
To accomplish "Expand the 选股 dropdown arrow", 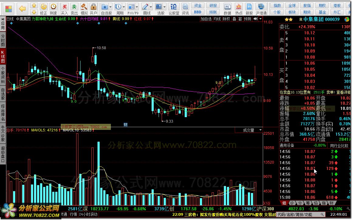I will (165, 7).
